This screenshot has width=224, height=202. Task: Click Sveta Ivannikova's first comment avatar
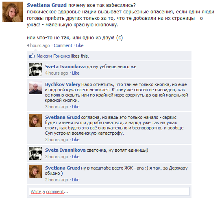35,70
